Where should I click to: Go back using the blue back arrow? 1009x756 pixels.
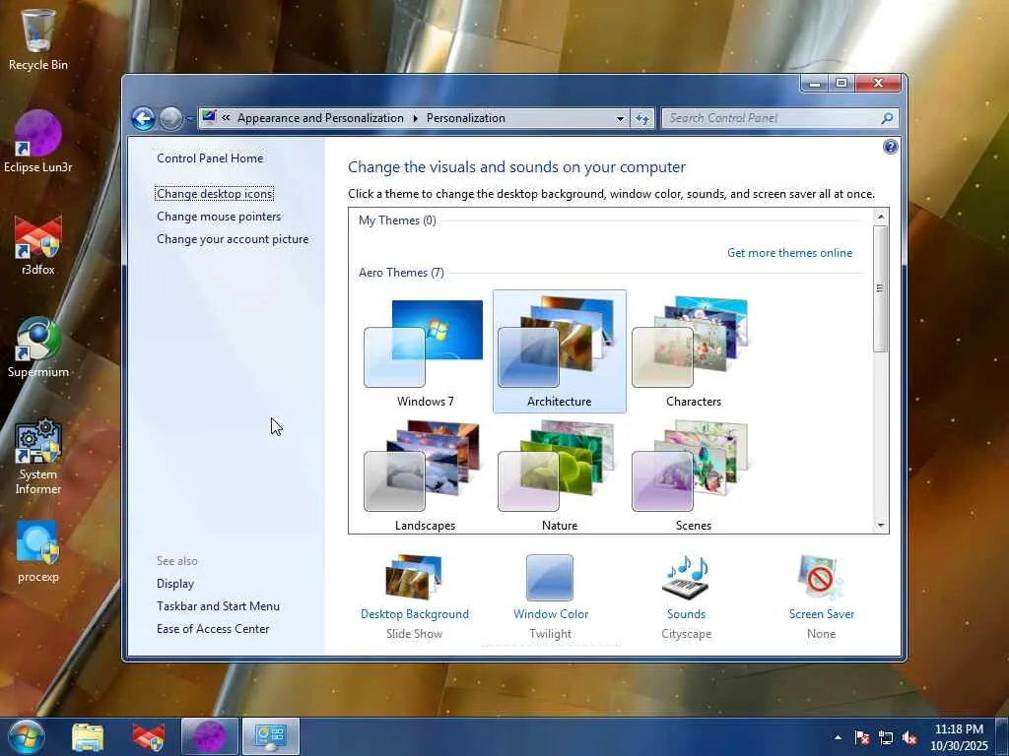[143, 118]
